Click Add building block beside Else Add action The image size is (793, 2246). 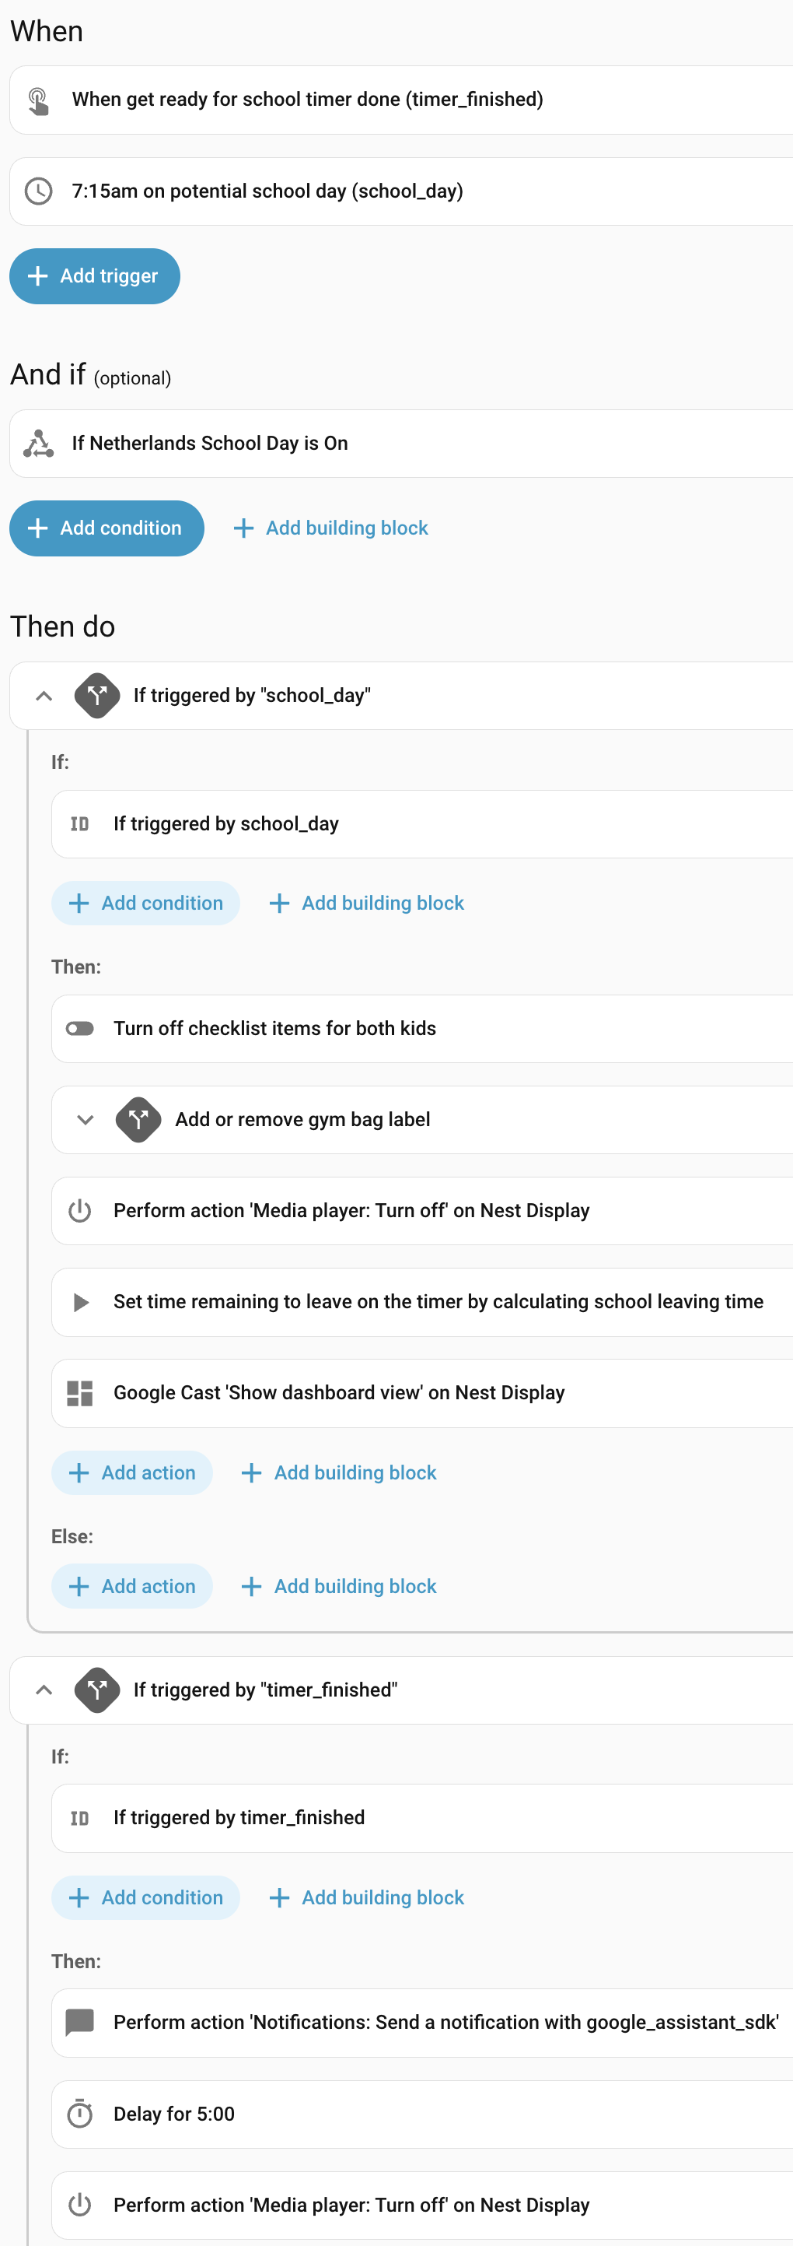pyautogui.click(x=339, y=1586)
